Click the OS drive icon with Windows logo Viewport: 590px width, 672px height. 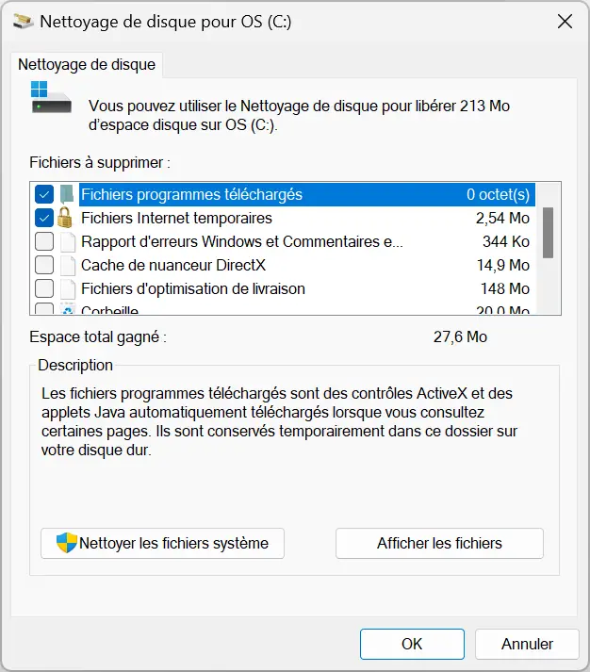pyautogui.click(x=51, y=97)
